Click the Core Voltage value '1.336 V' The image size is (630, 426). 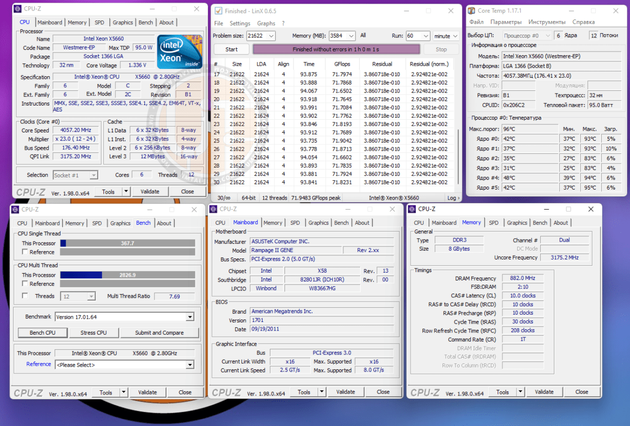click(138, 65)
